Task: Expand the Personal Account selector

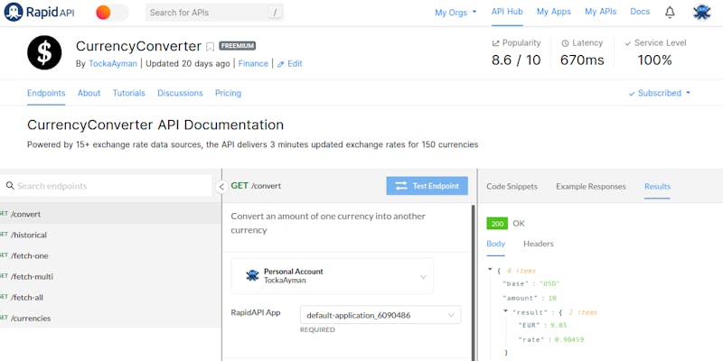Action: (x=332, y=276)
